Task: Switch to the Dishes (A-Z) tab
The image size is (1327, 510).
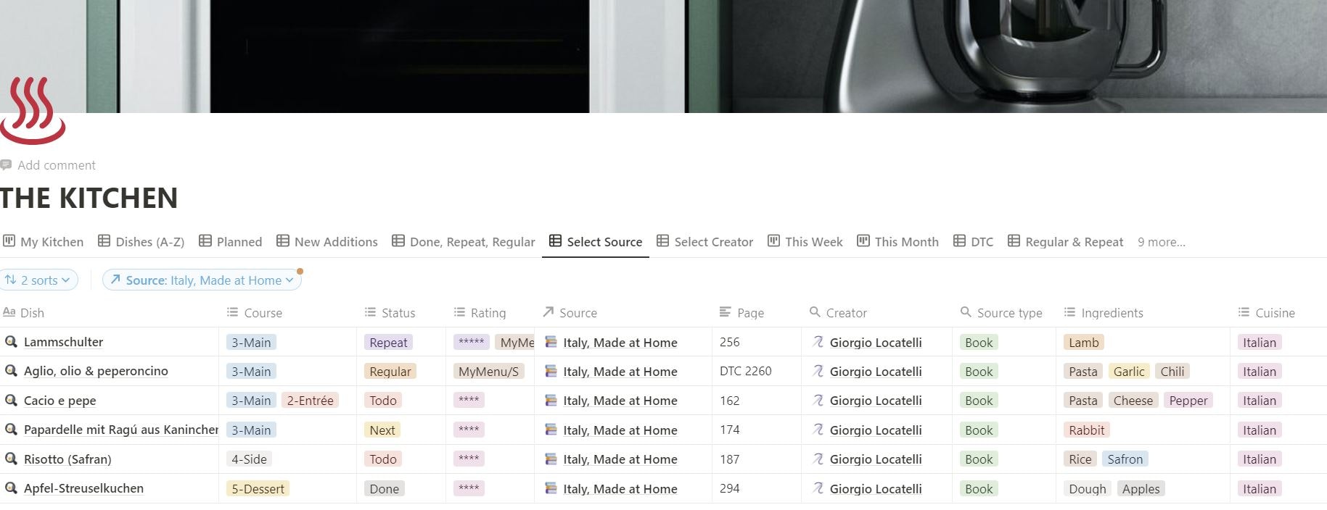Action: pos(141,242)
